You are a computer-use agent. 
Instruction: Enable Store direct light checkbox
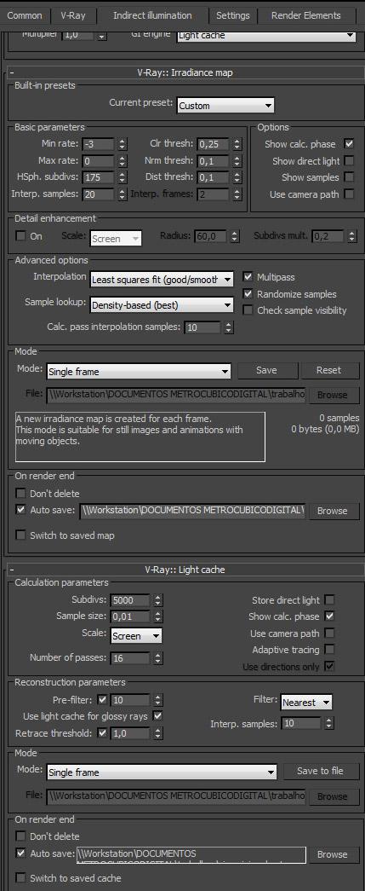(329, 600)
